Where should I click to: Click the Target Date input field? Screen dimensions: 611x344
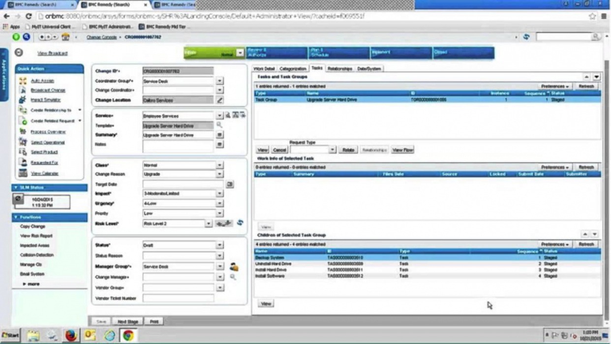183,184
